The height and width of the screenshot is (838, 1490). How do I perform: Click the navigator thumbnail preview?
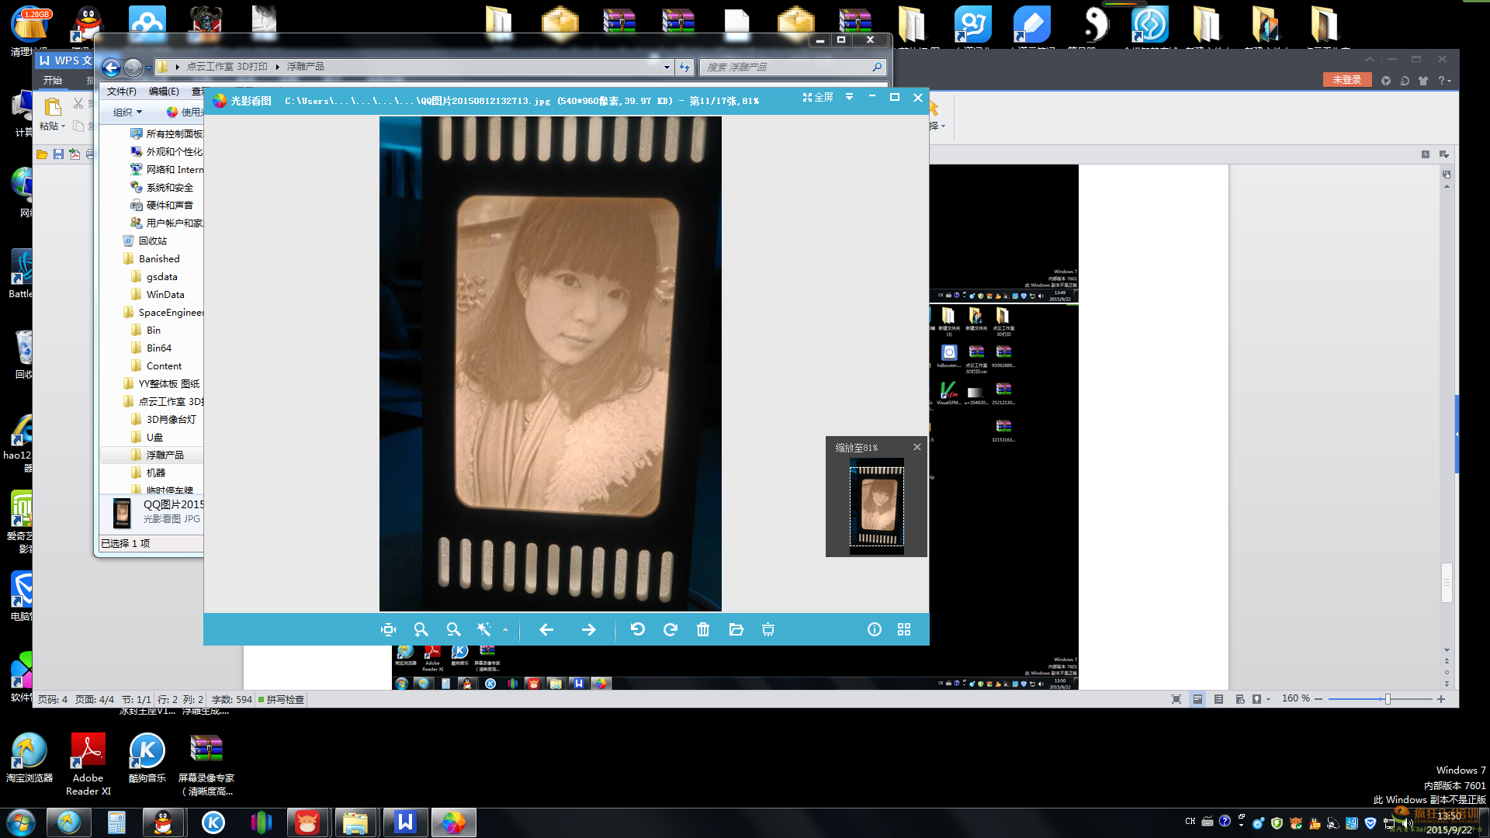[877, 505]
